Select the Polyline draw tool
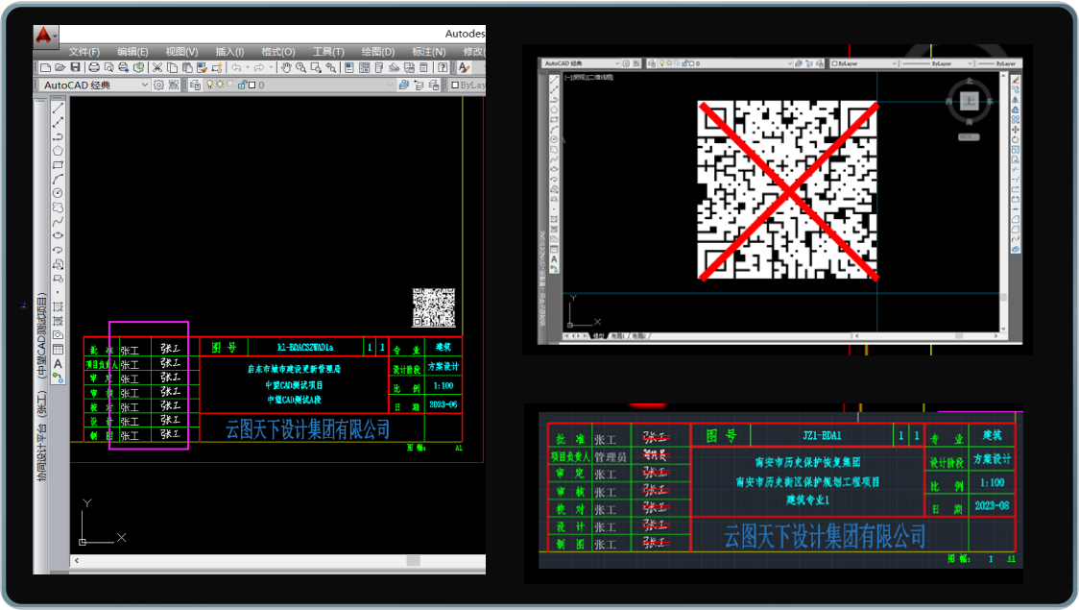1079x610 pixels. [59, 136]
